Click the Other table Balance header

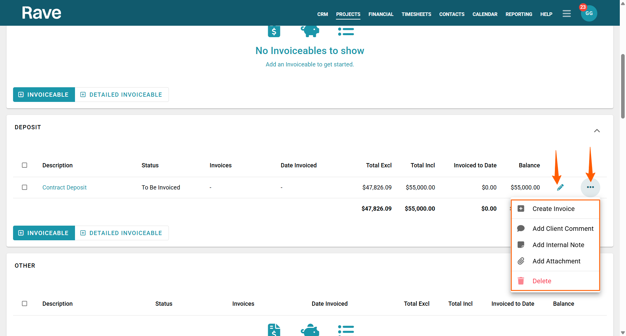[563, 303]
